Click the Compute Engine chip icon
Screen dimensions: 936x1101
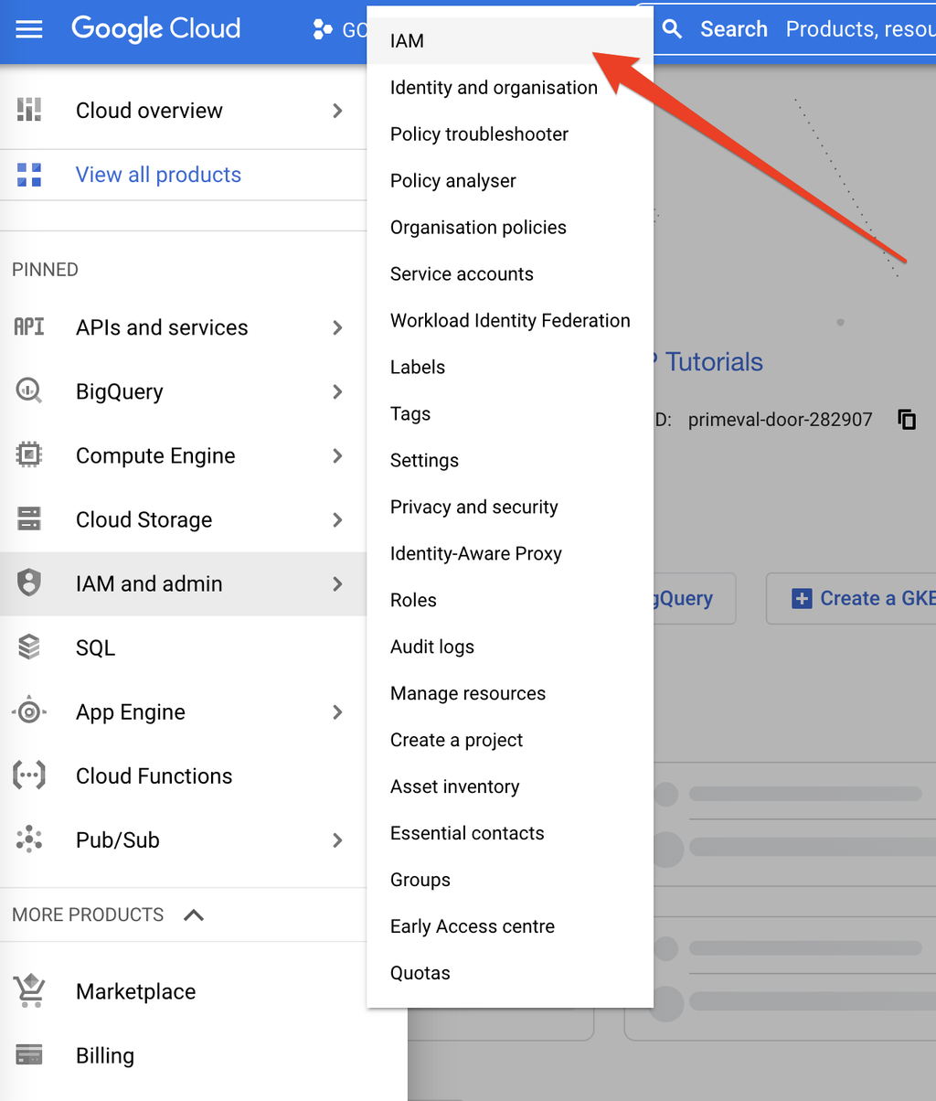pos(29,454)
